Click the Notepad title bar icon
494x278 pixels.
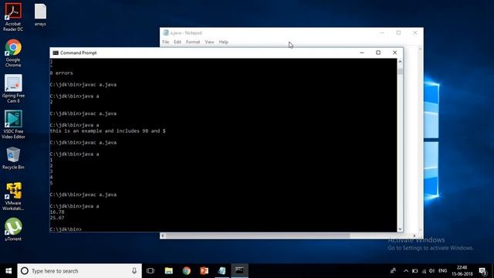tap(166, 32)
